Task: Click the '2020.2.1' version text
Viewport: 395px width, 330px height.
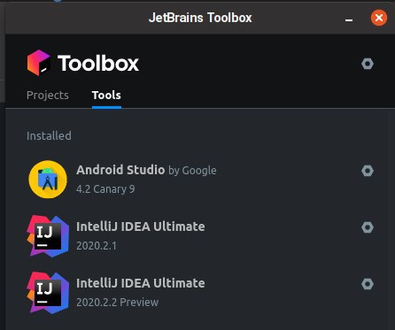Action: [97, 246]
